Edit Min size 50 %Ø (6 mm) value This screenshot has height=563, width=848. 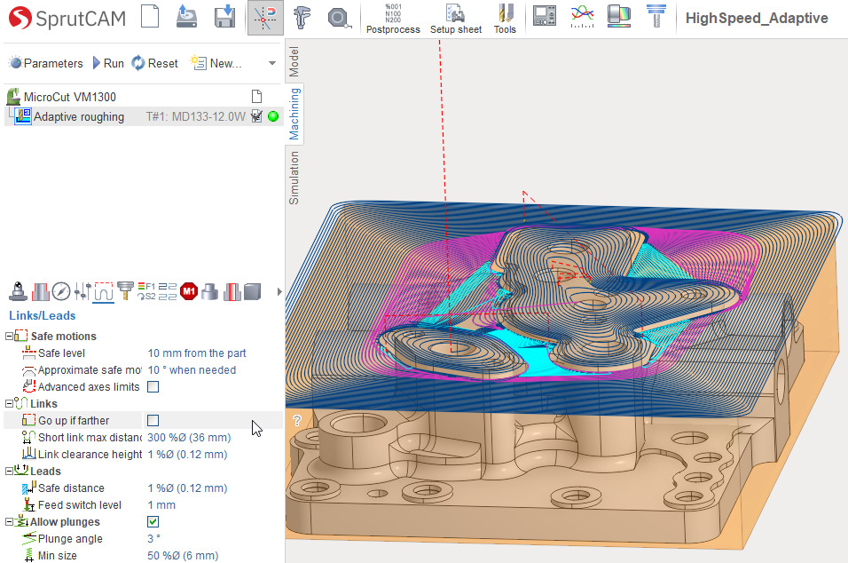tap(183, 555)
